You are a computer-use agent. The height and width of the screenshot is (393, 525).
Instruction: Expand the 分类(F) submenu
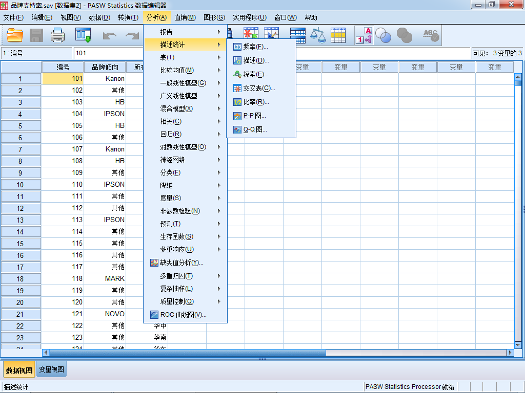(x=185, y=172)
